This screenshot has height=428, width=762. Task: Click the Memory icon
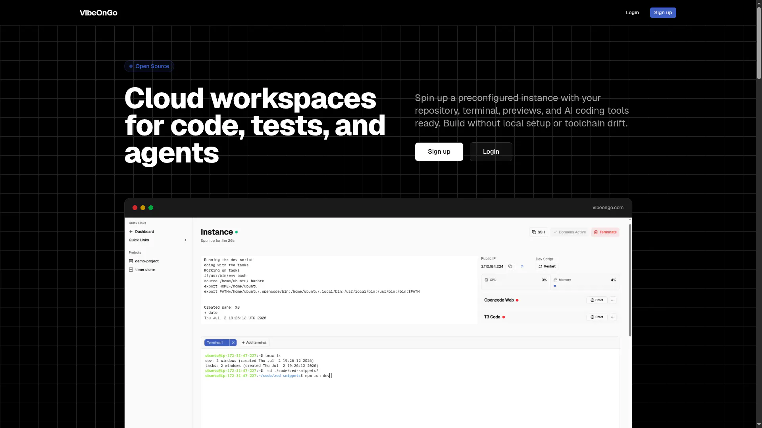[556, 280]
